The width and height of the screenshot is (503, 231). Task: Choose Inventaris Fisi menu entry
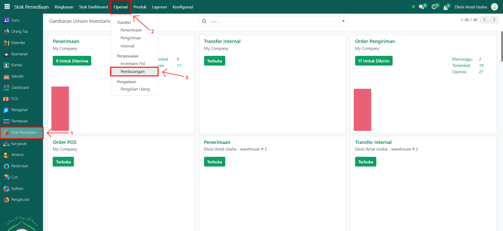(x=133, y=64)
